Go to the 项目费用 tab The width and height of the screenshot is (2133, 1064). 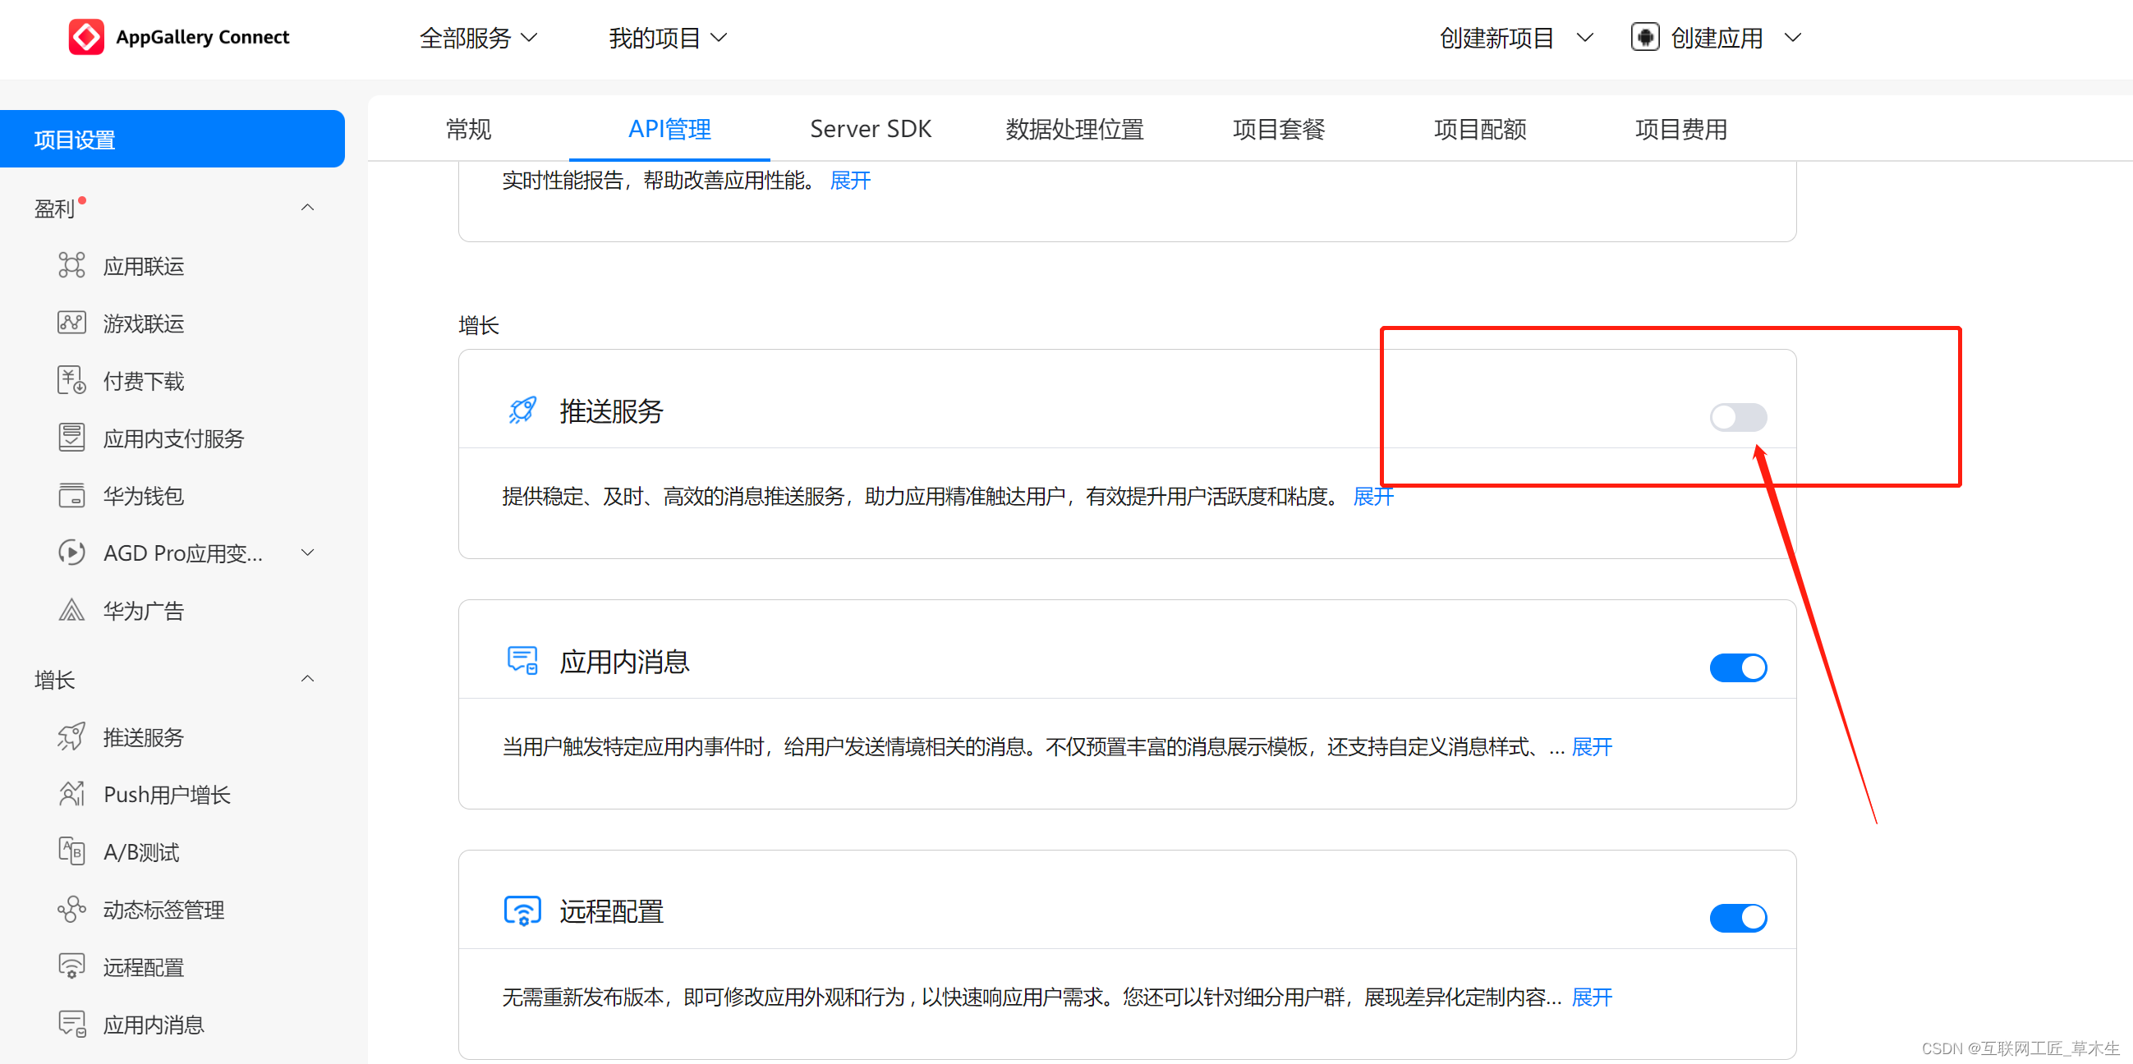[1681, 129]
